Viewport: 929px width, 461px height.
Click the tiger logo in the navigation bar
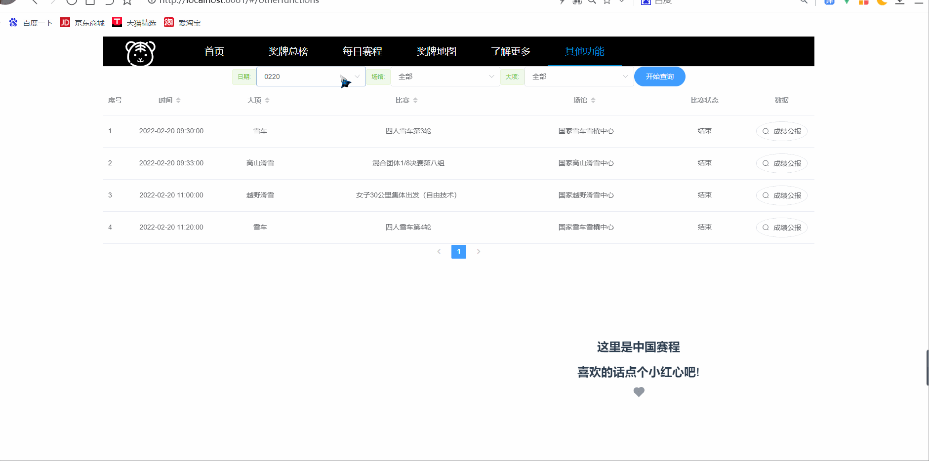coord(141,53)
